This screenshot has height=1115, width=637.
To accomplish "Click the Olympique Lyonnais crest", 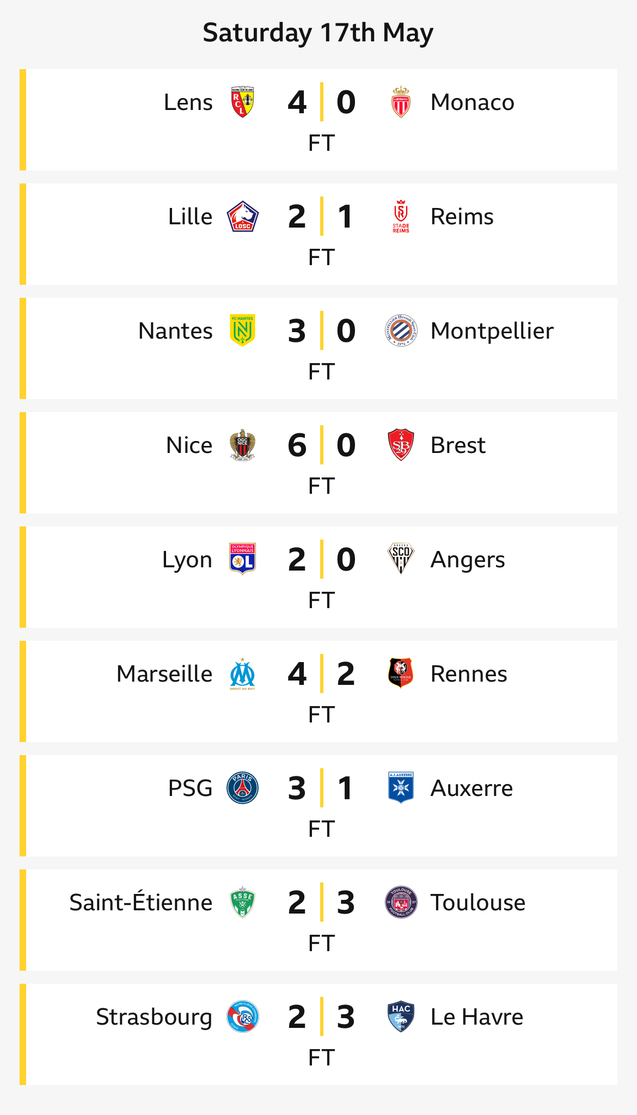I will (x=242, y=559).
